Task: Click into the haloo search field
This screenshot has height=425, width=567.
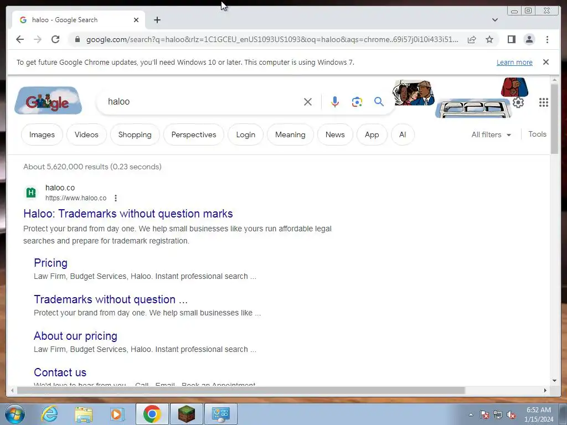Action: [x=203, y=102]
